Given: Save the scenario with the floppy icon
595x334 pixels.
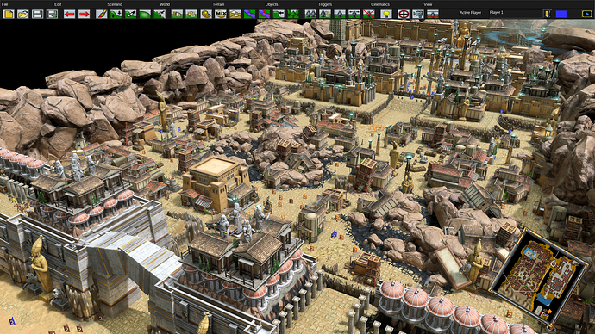Looking at the screenshot, I should click(x=37, y=15).
